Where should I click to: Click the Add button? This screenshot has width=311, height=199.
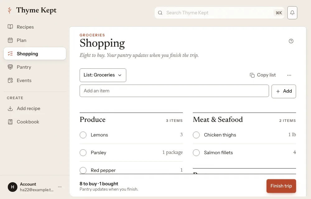click(x=284, y=91)
